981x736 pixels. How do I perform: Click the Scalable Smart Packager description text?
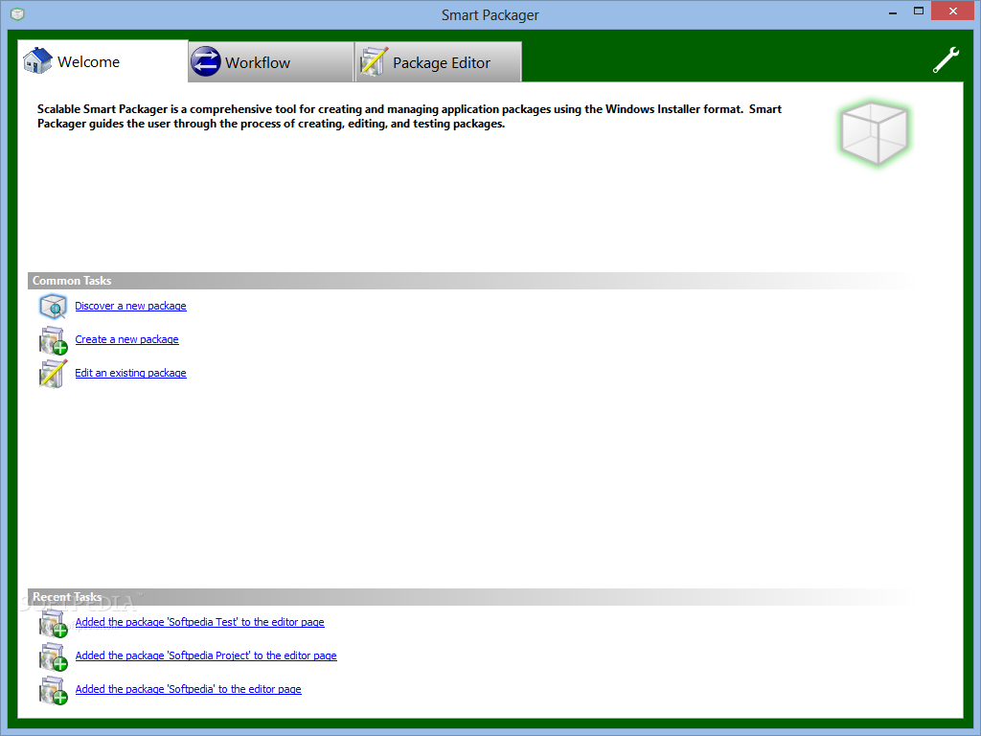tap(409, 116)
